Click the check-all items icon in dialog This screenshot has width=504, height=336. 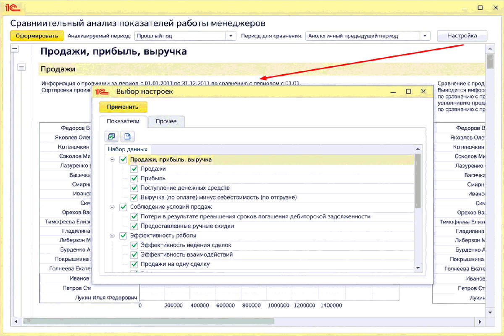111,136
